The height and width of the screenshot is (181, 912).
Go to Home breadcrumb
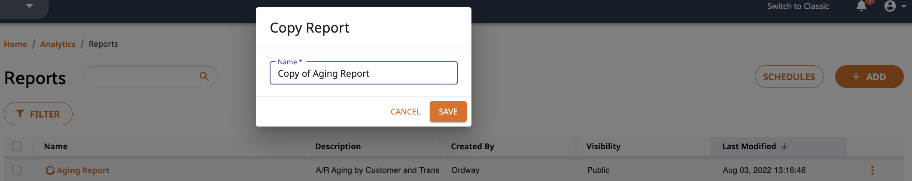[15, 44]
